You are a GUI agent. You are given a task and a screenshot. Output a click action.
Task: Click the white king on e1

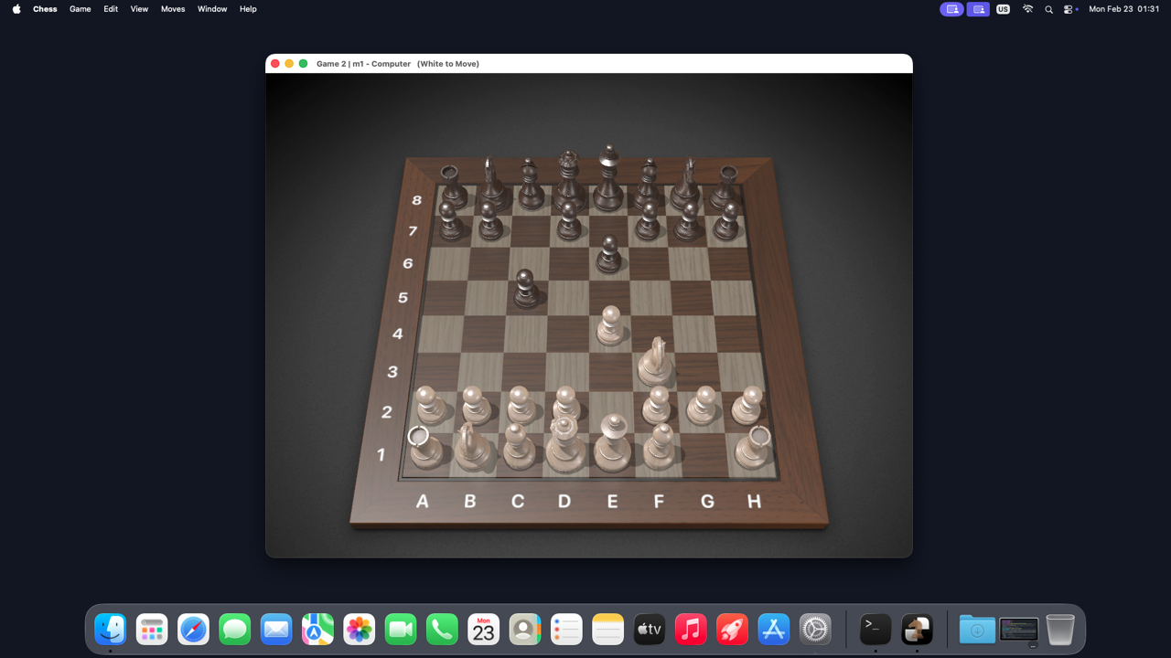612,445
